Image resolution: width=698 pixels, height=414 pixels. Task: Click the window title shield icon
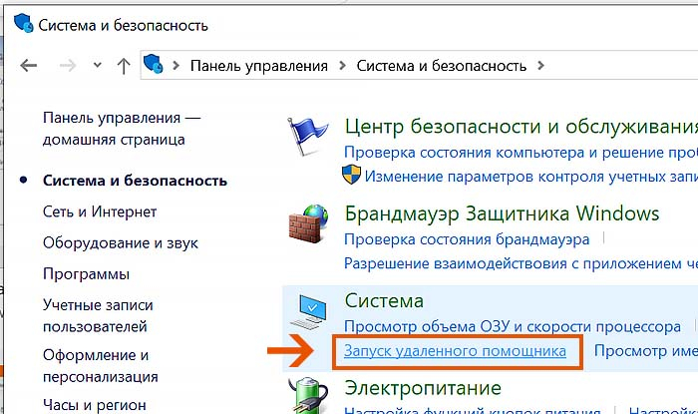point(23,23)
